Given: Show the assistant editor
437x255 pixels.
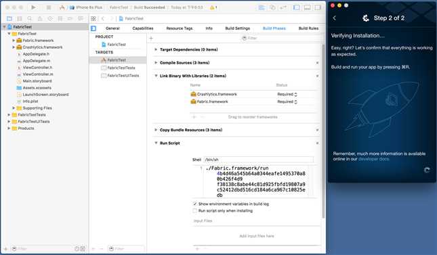Looking at the screenshot, I should [x=272, y=7].
